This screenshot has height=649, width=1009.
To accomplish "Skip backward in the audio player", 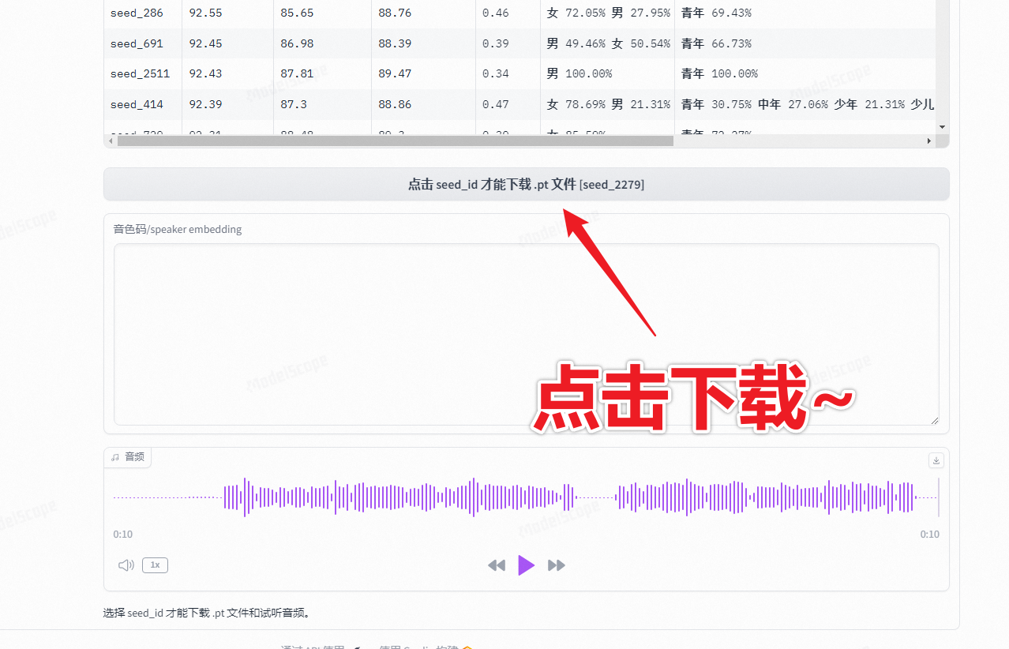I will [497, 565].
